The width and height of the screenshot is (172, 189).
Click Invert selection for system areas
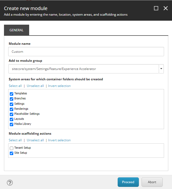pos(59,86)
